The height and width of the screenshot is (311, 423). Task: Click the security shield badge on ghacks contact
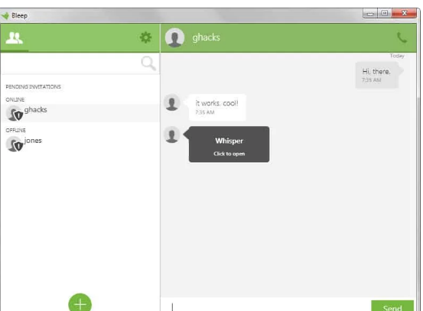point(18,115)
